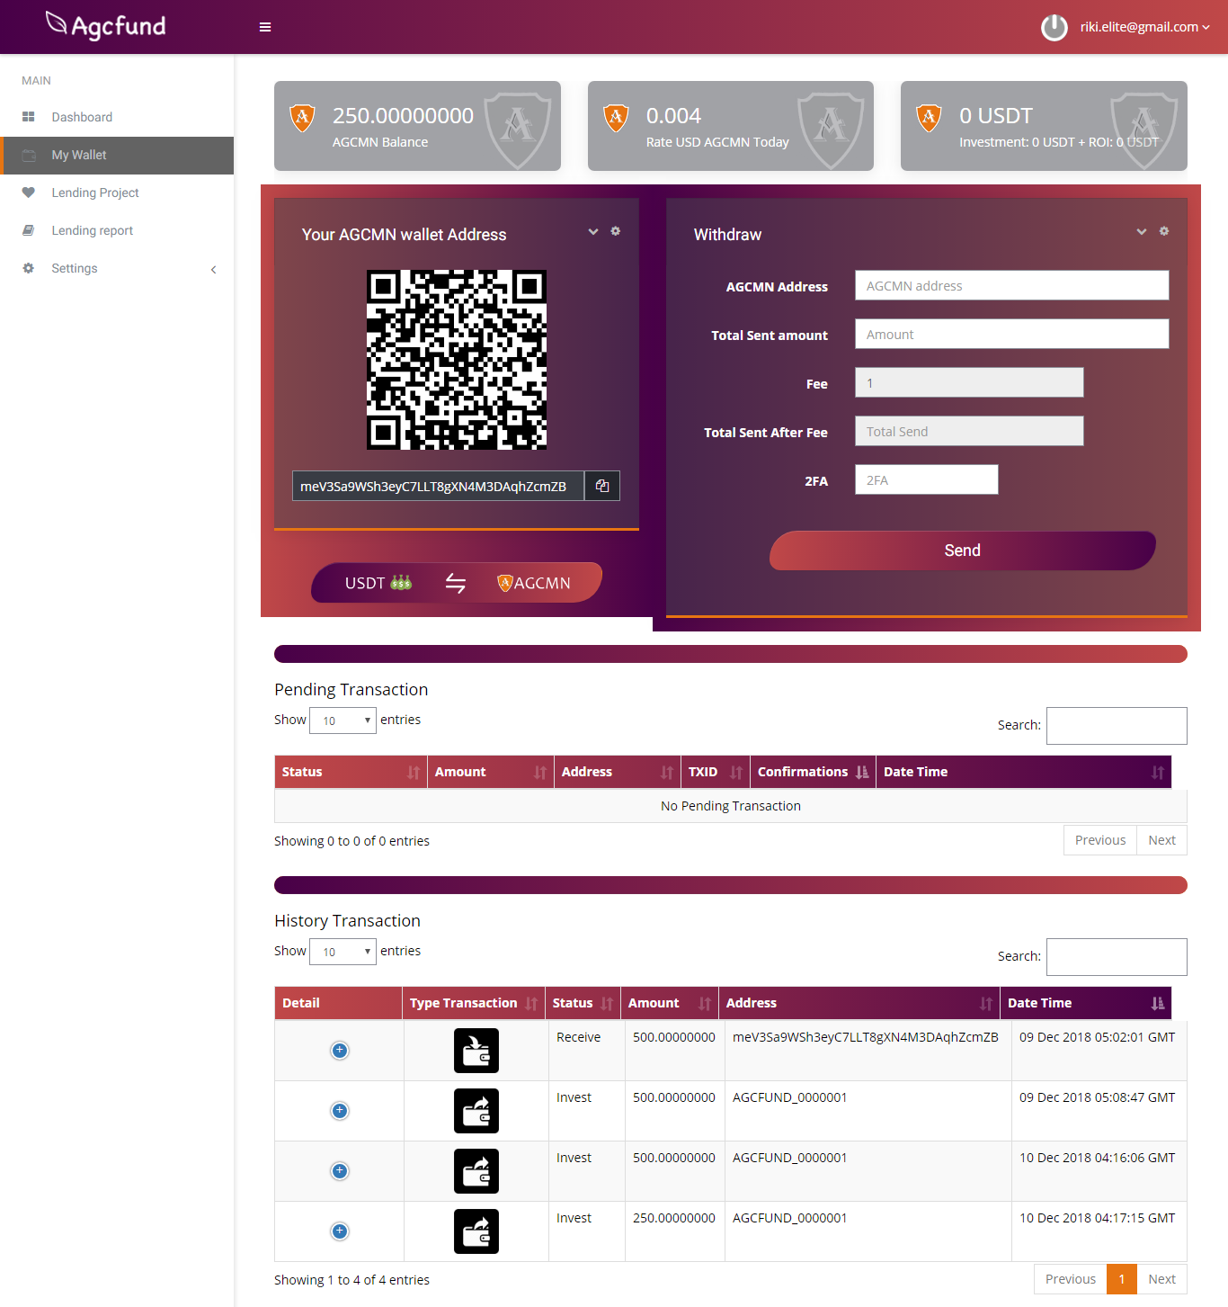Click the Fee field
The image size is (1228, 1307).
point(969,382)
